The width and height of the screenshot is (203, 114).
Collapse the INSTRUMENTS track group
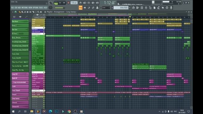pyautogui.click(x=44, y=34)
